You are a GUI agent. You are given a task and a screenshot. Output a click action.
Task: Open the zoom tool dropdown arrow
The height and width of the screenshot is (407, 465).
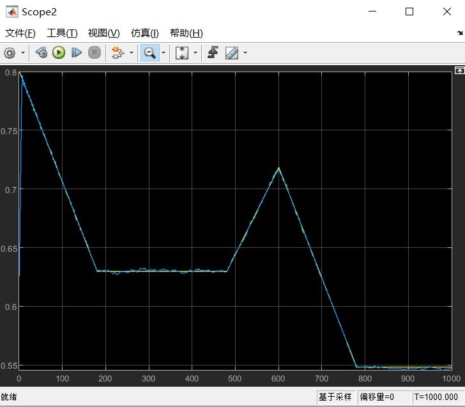[x=164, y=53]
